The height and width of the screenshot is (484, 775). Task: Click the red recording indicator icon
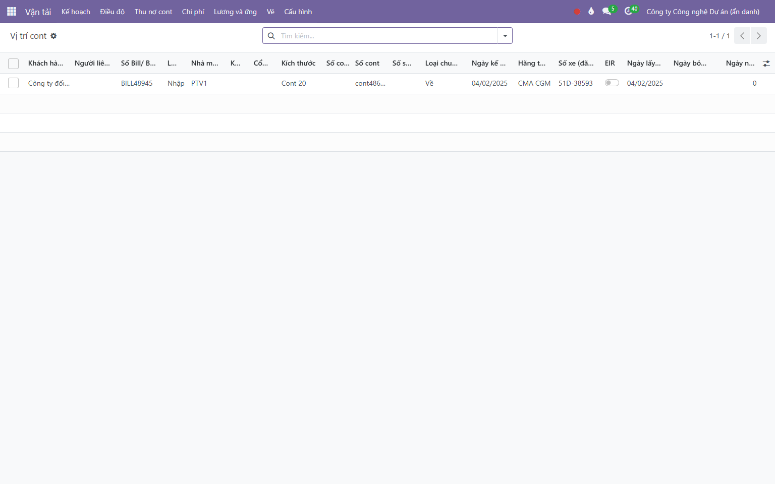click(577, 12)
